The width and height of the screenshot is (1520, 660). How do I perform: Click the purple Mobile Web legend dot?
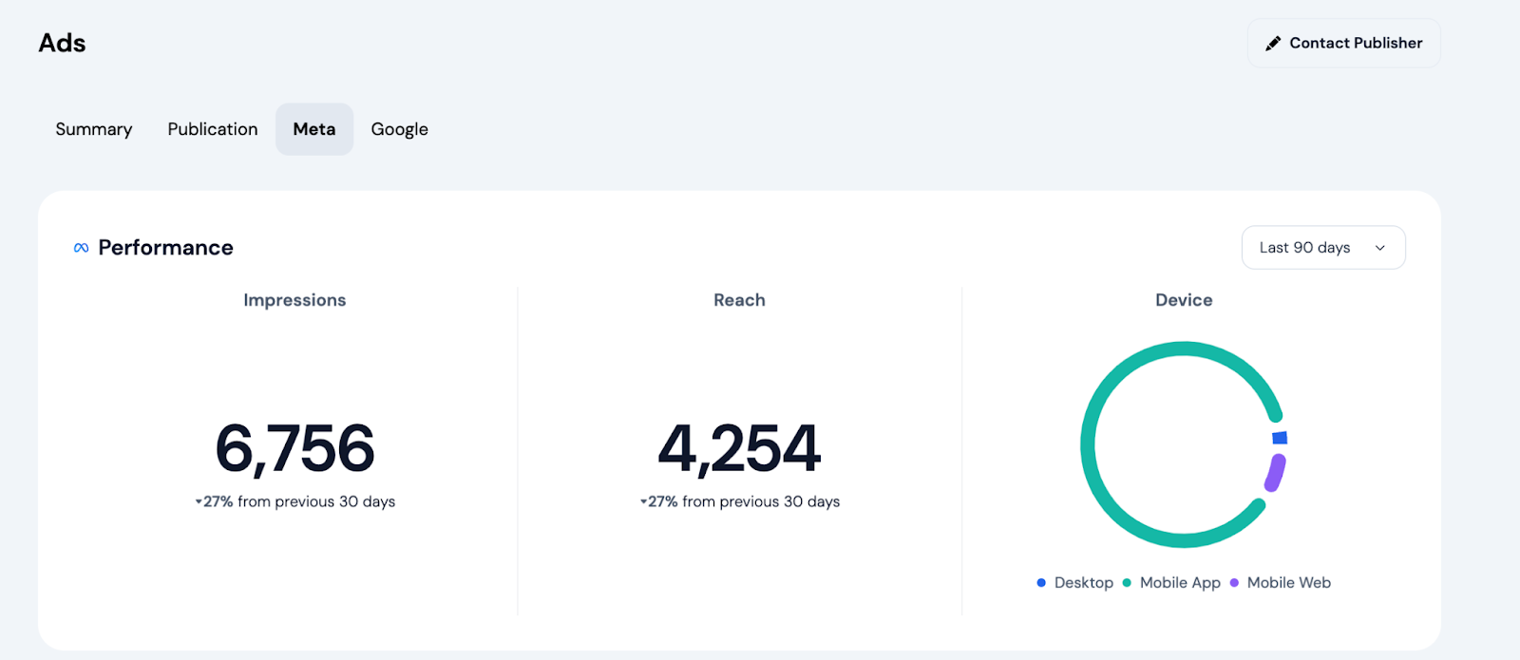1234,583
